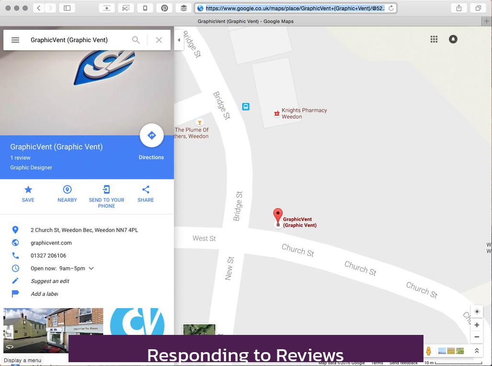The image size is (492, 366).
Task: Click Knights Pharmacy Weedon marker
Action: [277, 113]
